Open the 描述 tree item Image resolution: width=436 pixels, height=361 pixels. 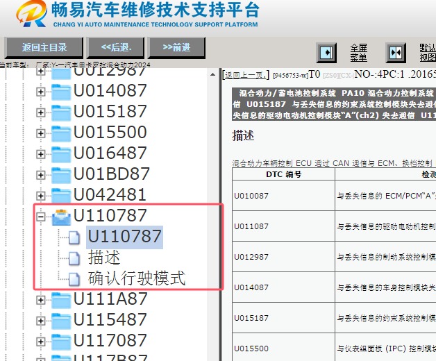(104, 258)
